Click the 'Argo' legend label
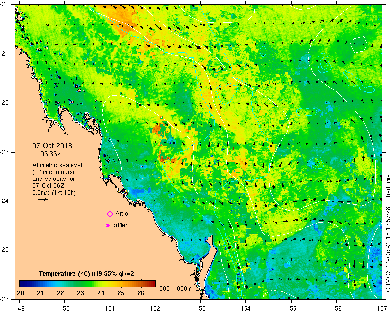The width and height of the screenshot is (392, 313). pos(122,214)
